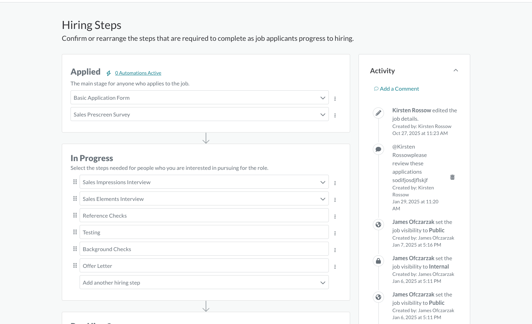Click the comment bubble icon beside Add a Comment
Image resolution: width=532 pixels, height=324 pixels.
tap(376, 89)
